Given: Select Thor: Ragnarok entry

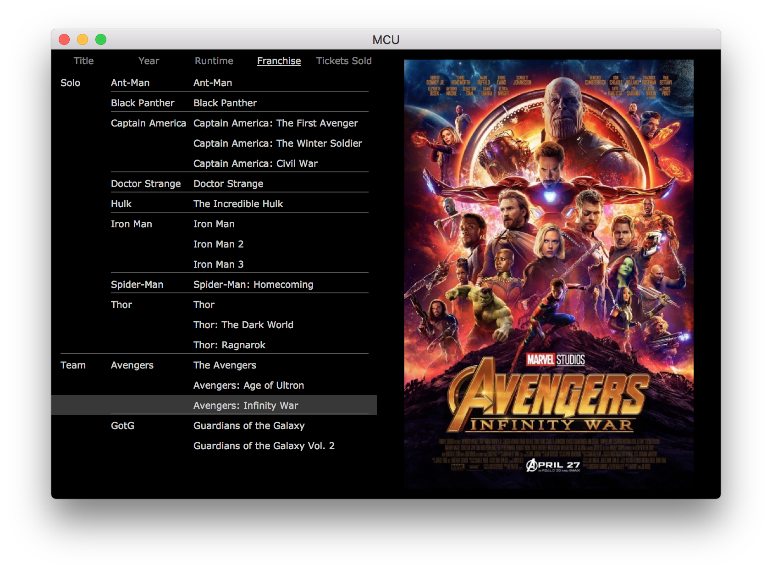Looking at the screenshot, I should (x=229, y=345).
